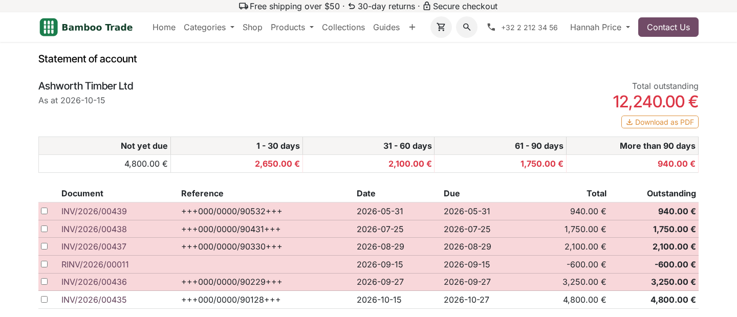737x317 pixels.
Task: Click the Bamboo Trade logo
Action: [x=86, y=27]
